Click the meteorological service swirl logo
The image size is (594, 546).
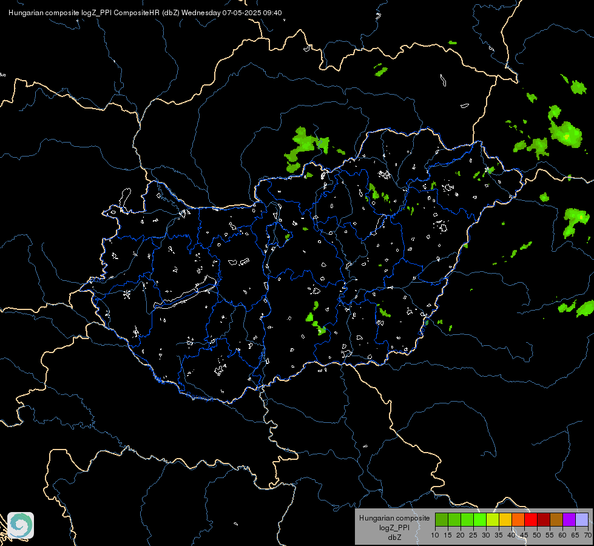[21, 525]
